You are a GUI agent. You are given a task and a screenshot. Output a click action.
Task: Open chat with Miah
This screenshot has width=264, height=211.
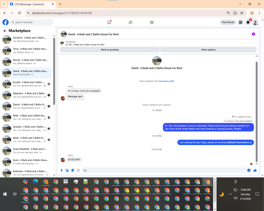click(26, 117)
